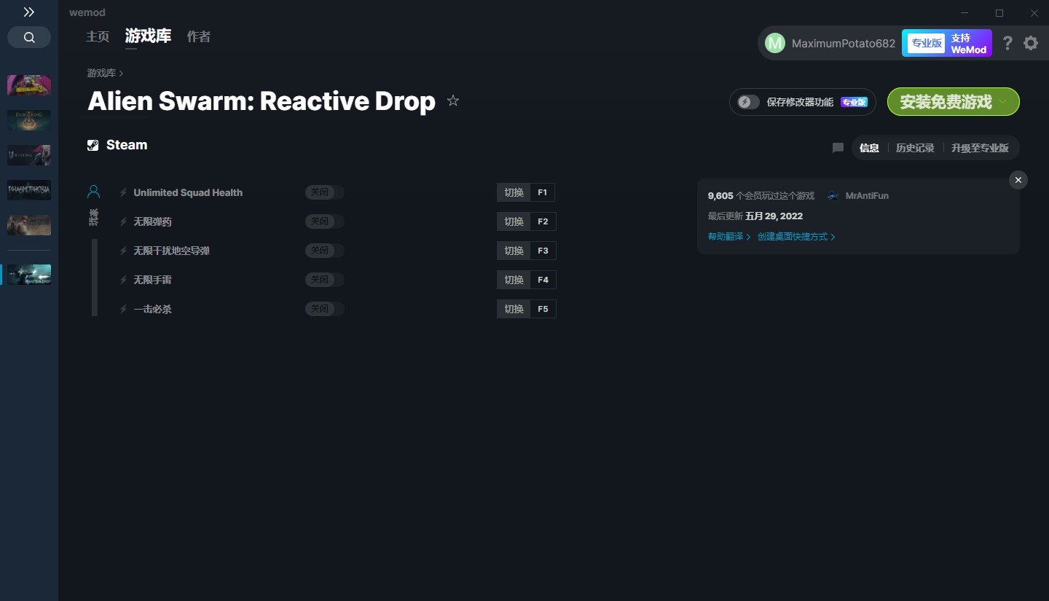Toggle 保存修改器功能 switch

[748, 102]
